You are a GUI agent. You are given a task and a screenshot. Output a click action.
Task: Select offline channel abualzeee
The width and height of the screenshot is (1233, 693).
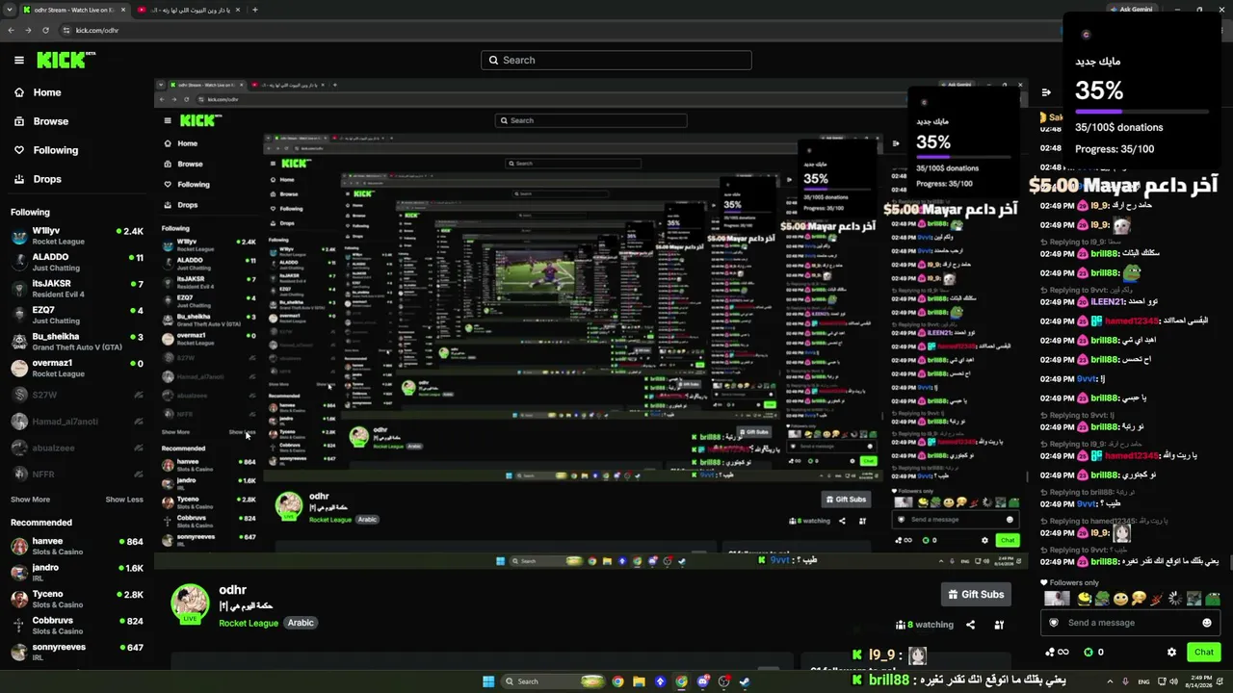[x=77, y=448]
